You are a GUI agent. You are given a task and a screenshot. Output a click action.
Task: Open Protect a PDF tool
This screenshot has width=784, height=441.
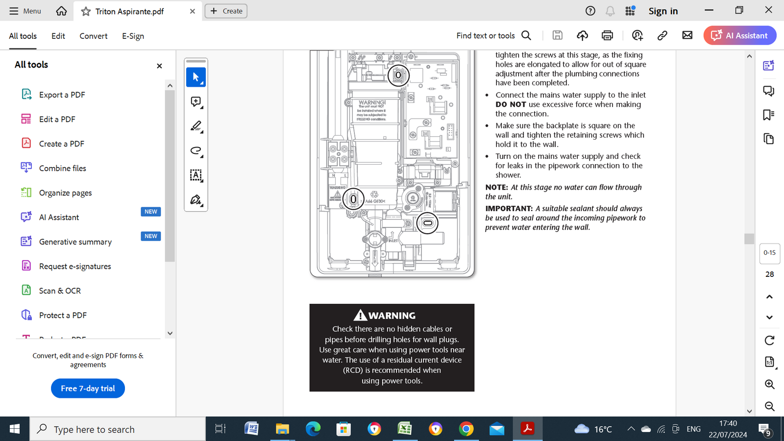tap(63, 315)
